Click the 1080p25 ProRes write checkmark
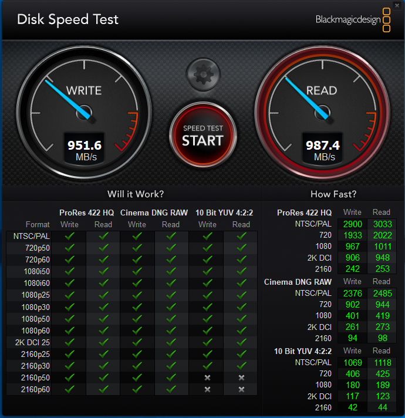The width and height of the screenshot is (405, 418). point(69,295)
